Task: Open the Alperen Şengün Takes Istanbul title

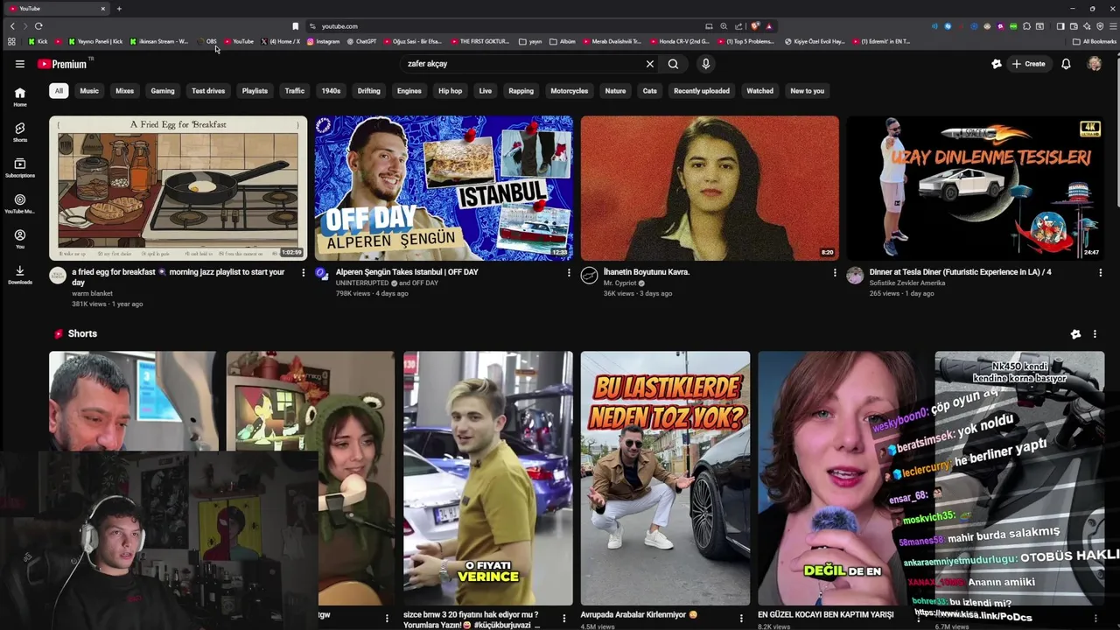Action: point(407,272)
